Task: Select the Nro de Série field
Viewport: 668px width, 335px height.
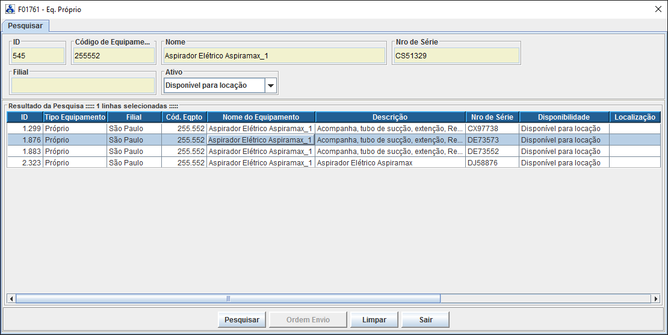Action: [456, 56]
